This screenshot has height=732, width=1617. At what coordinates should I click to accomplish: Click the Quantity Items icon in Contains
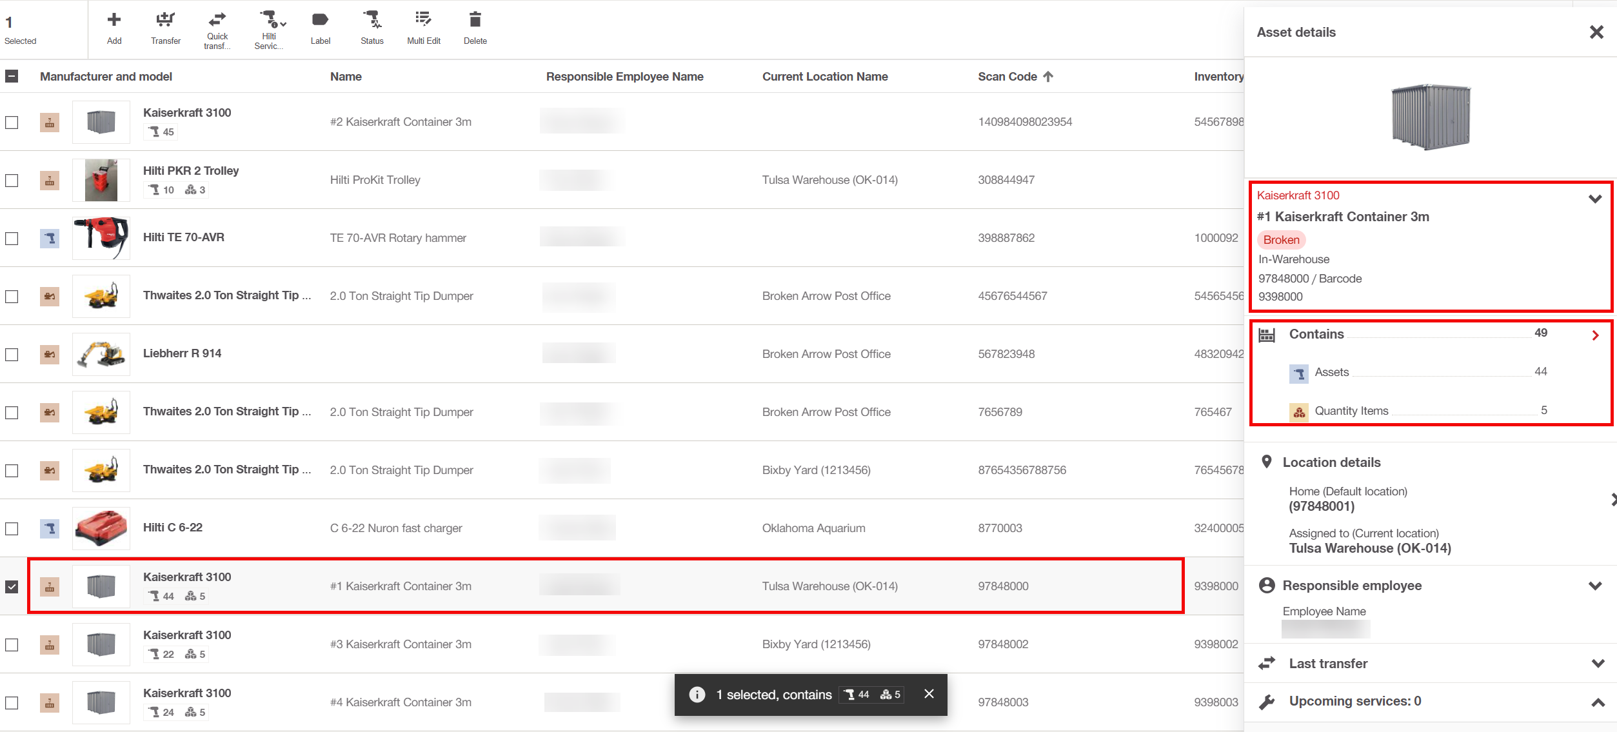pyautogui.click(x=1298, y=412)
